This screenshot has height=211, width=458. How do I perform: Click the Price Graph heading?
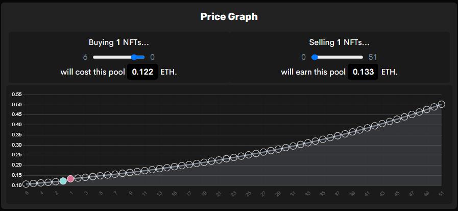tap(229, 17)
